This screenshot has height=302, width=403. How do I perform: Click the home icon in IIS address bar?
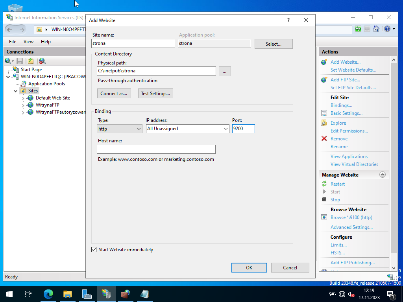[376, 29]
